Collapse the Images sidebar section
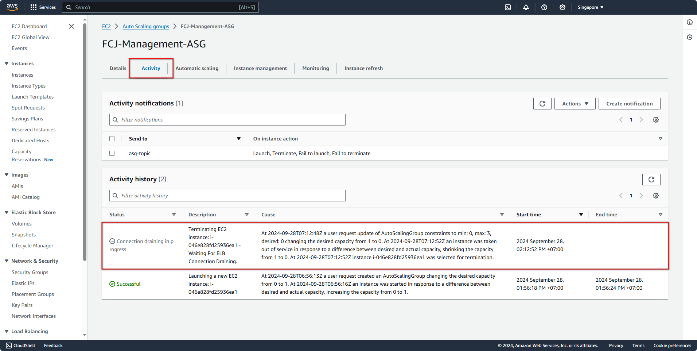The image size is (697, 351). coord(7,175)
